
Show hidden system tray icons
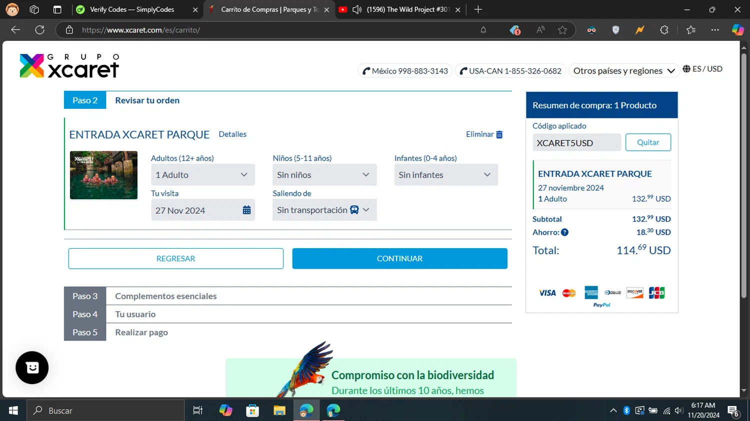(613, 411)
